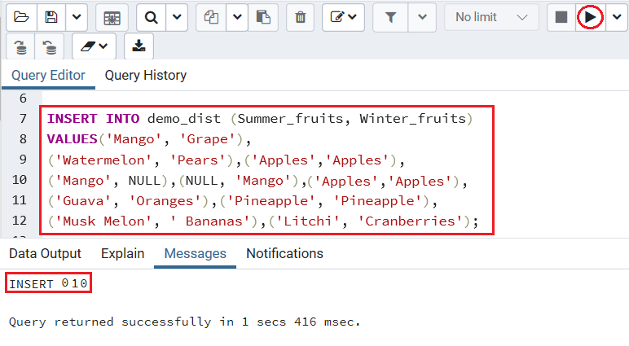Screen dimensions: 629x346
Task: Switch to the Data Output tab
Action: (45, 253)
